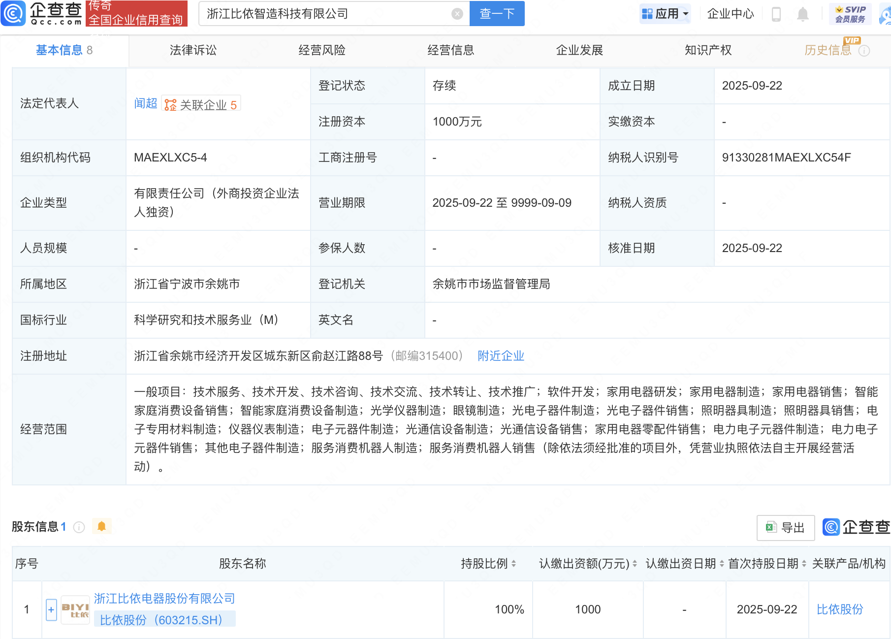Click the 登记状态 value 存续
Image resolution: width=891 pixels, height=639 pixels.
coord(444,86)
